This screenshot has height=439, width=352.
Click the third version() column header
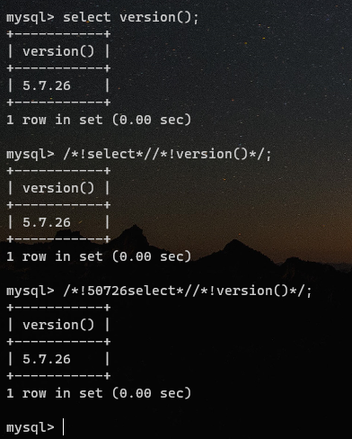click(58, 325)
